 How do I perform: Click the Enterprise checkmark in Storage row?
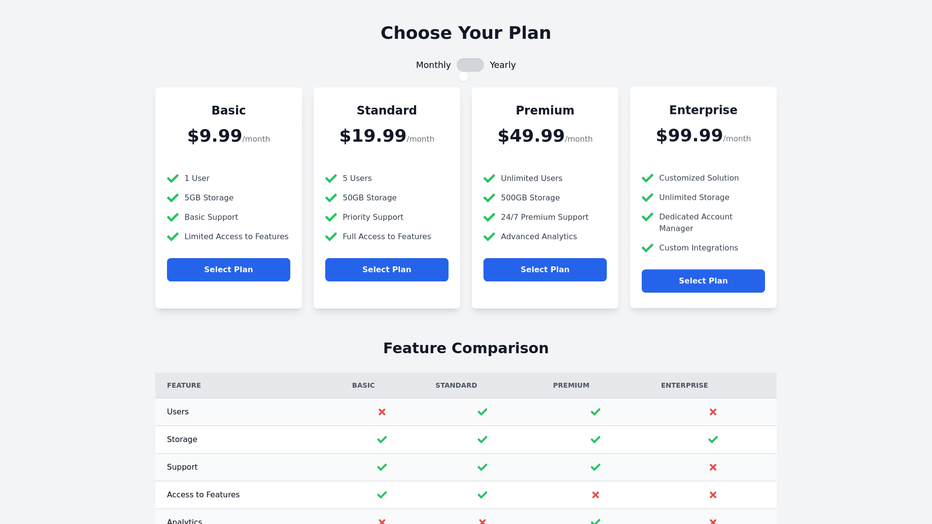click(713, 440)
